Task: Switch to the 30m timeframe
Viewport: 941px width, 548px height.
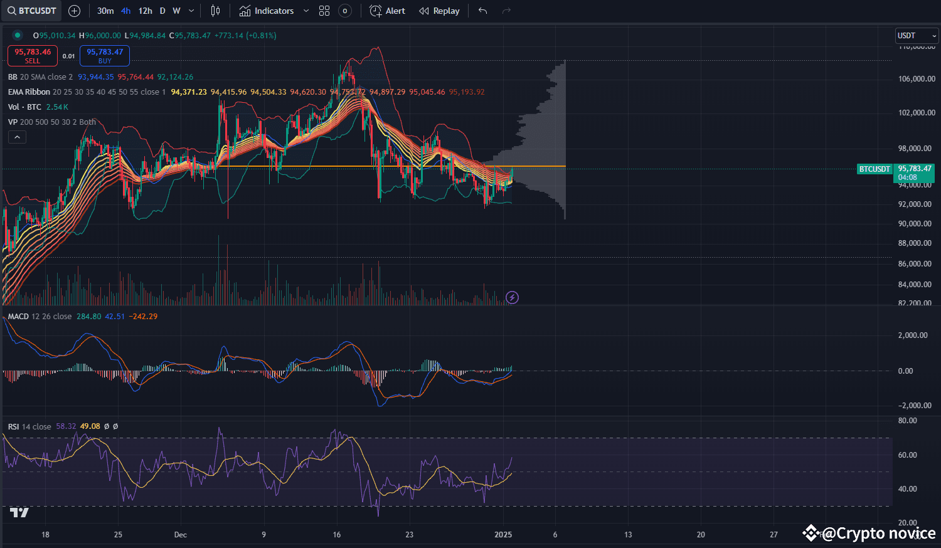Action: 105,11
